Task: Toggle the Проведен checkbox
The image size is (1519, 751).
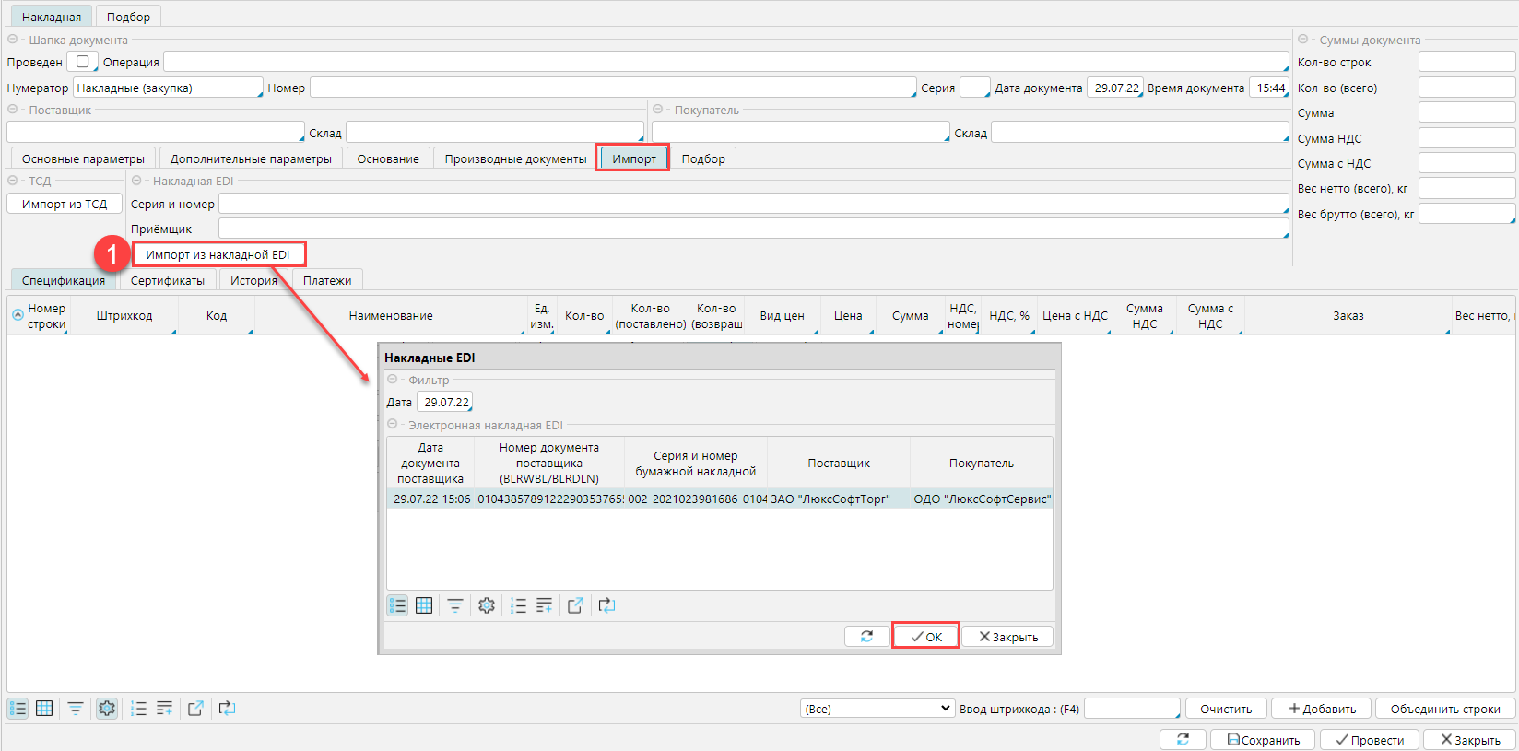Action: pyautogui.click(x=82, y=62)
